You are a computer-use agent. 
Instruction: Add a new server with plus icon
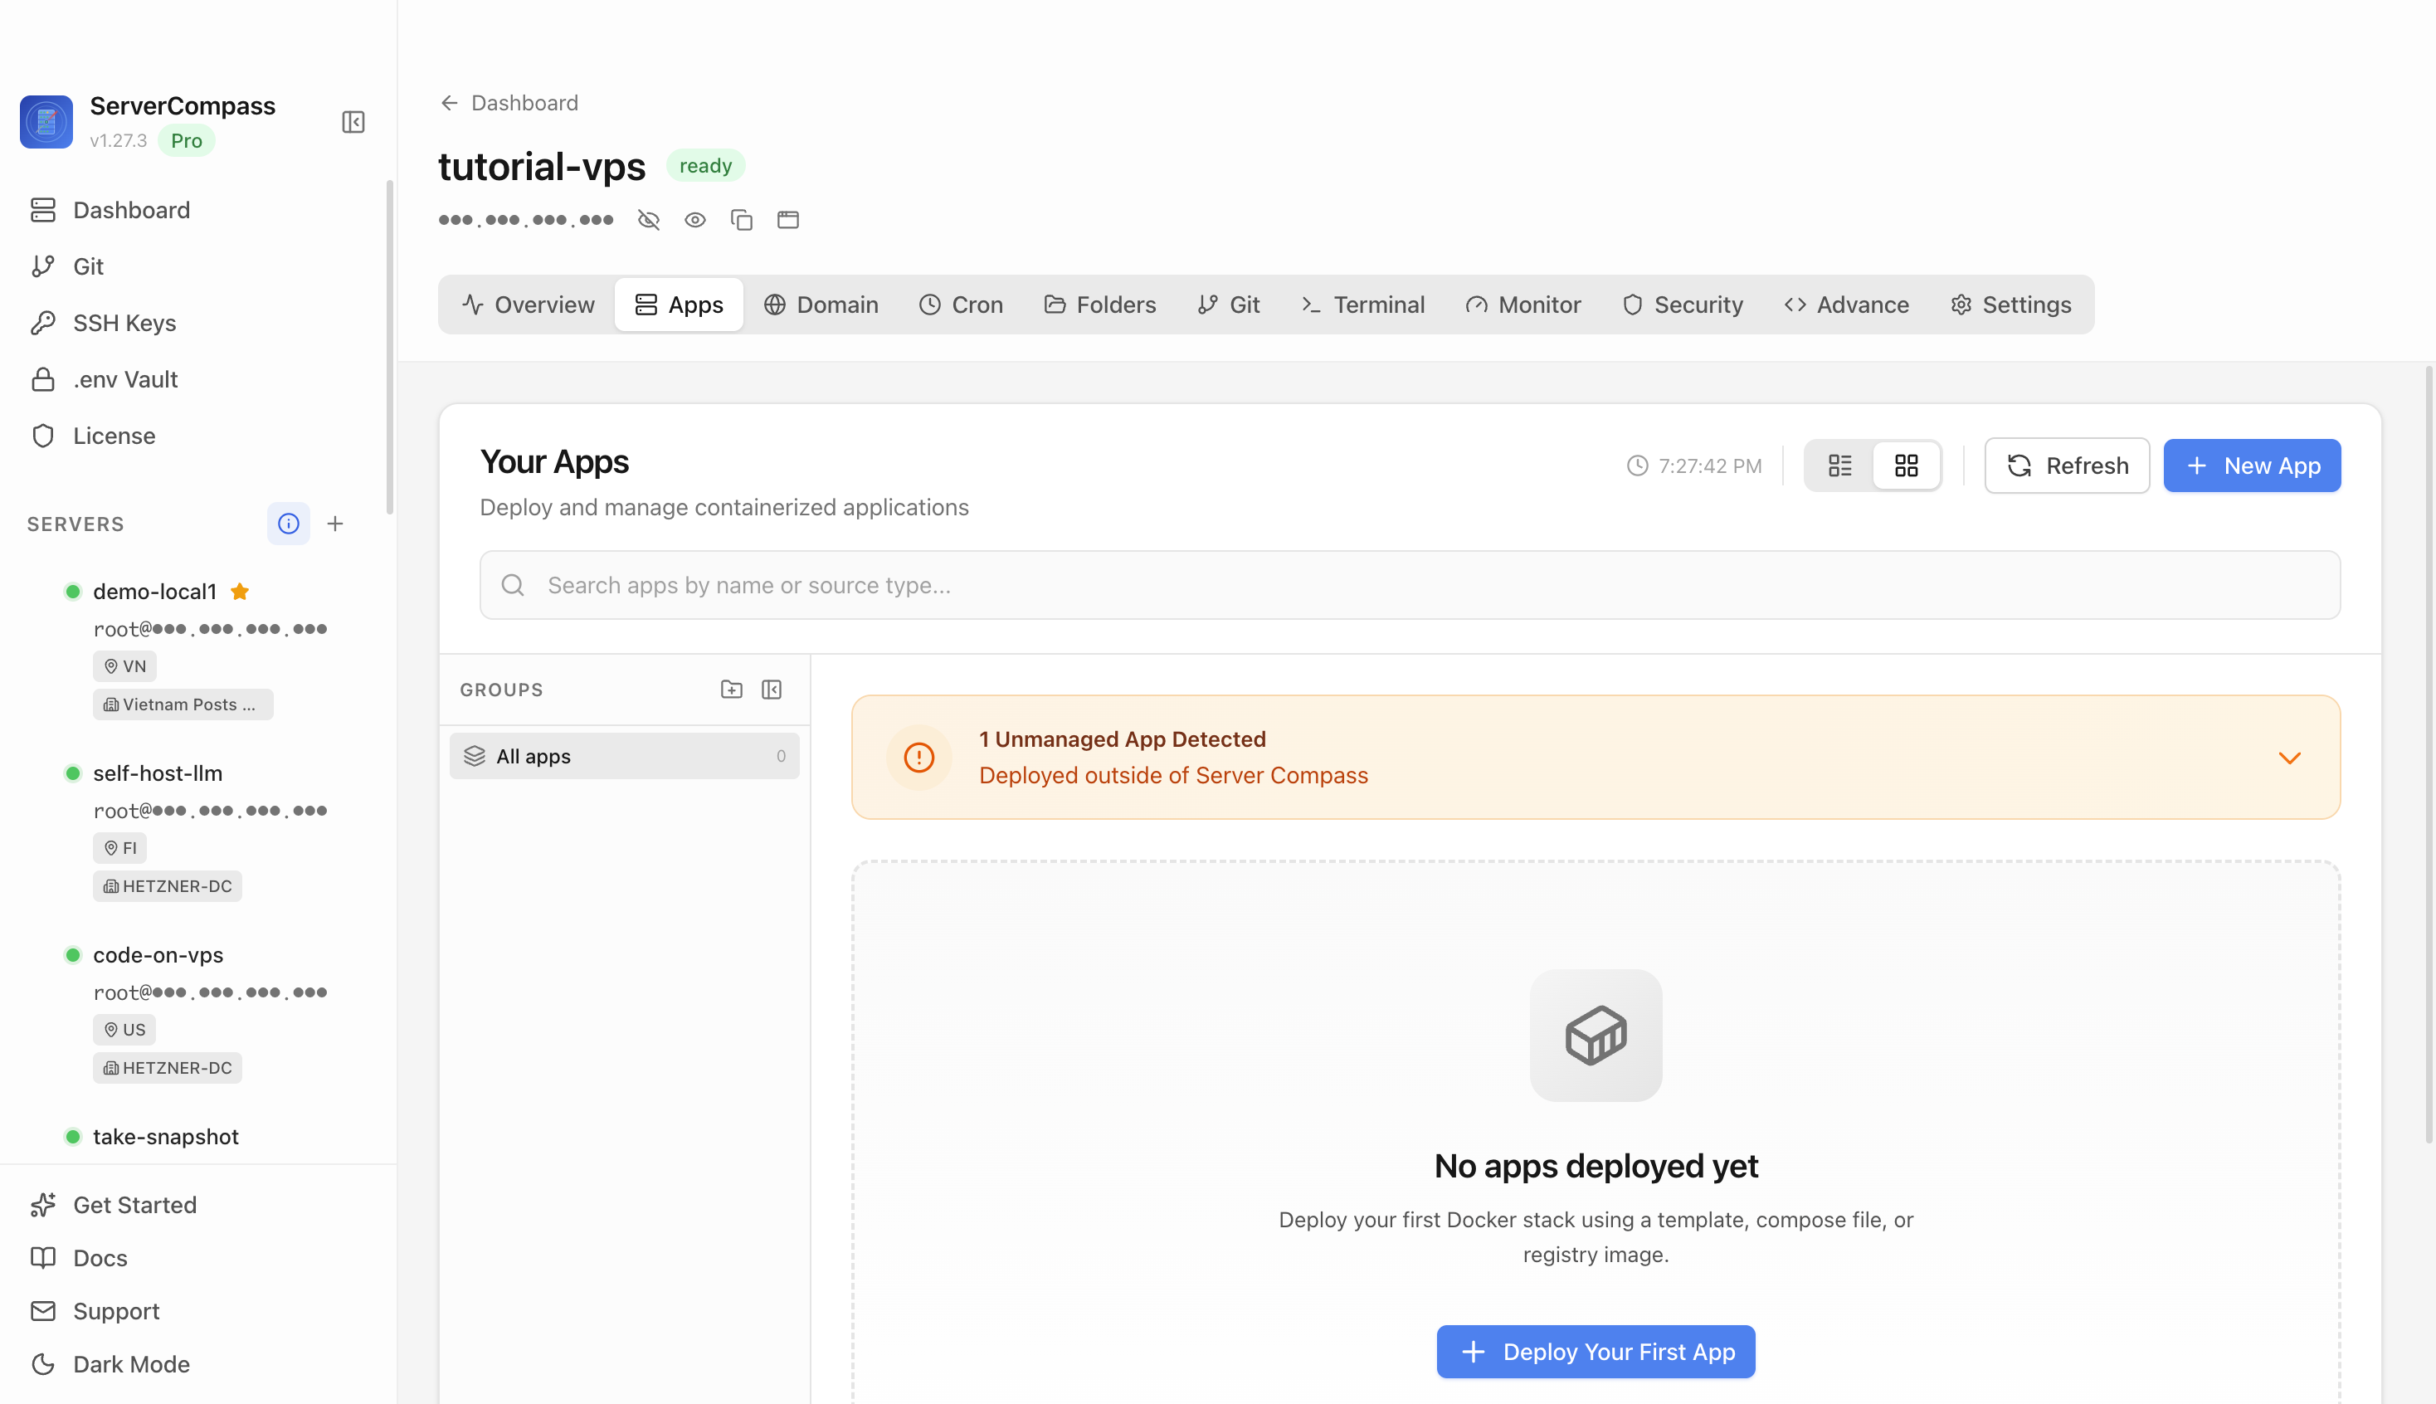pyautogui.click(x=335, y=524)
